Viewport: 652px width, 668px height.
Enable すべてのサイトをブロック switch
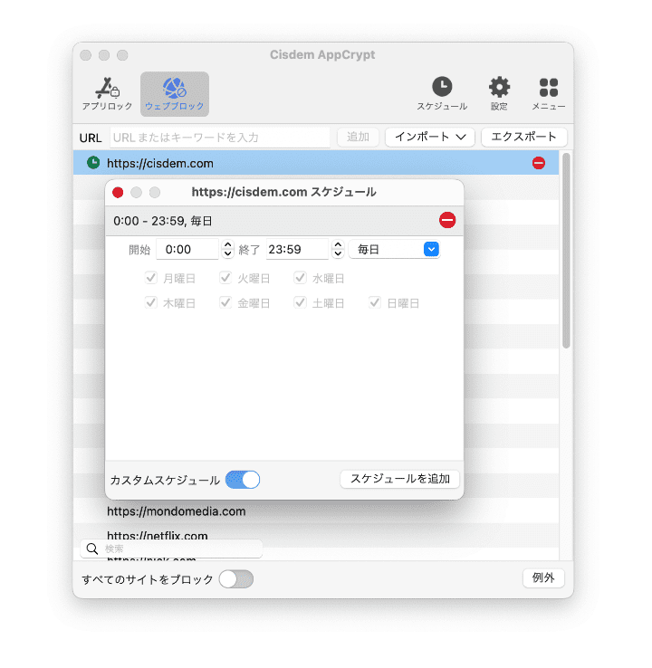click(236, 579)
